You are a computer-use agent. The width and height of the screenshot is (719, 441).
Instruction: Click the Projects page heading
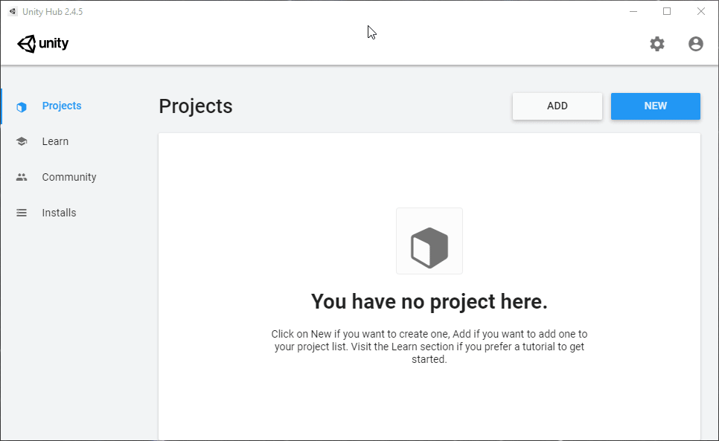[195, 106]
